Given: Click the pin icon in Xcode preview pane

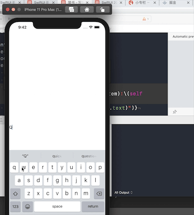Looking at the screenshot, I should point(175,112).
